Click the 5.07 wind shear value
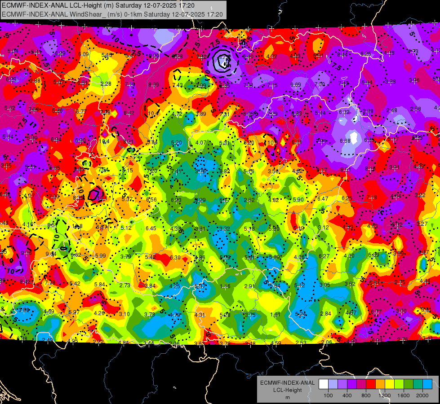440x404 pixels. tap(58, 83)
